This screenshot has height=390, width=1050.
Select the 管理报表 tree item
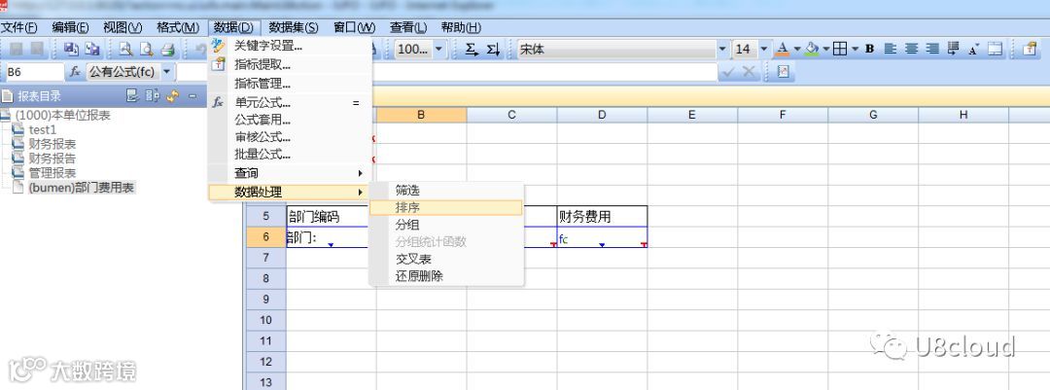[52, 173]
